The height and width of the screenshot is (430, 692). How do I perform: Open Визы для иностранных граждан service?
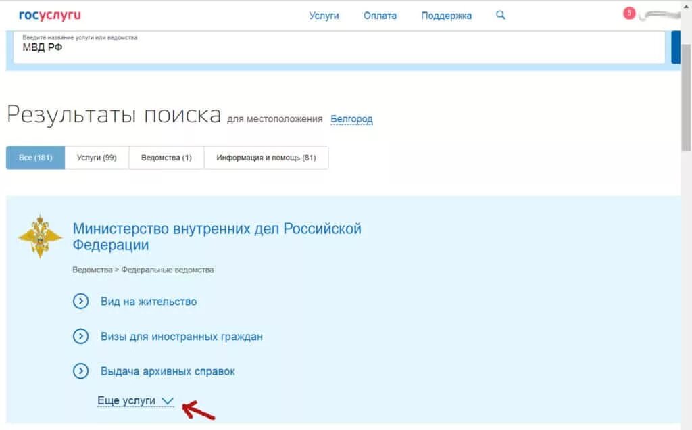(181, 337)
